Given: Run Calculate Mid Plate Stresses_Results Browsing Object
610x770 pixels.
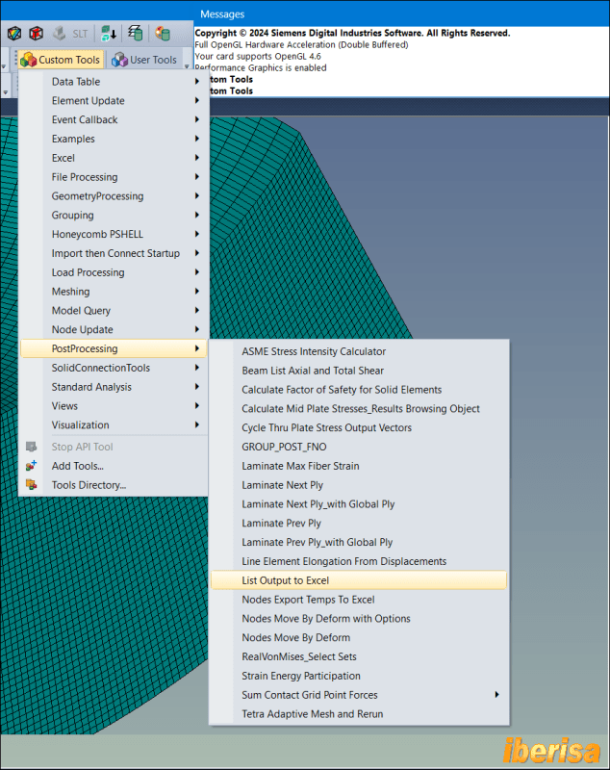Looking at the screenshot, I should [359, 409].
